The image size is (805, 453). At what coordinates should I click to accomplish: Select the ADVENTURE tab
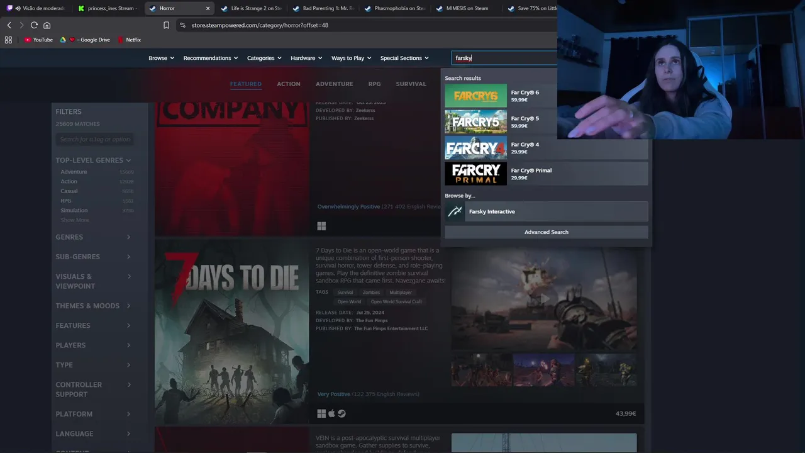(334, 84)
